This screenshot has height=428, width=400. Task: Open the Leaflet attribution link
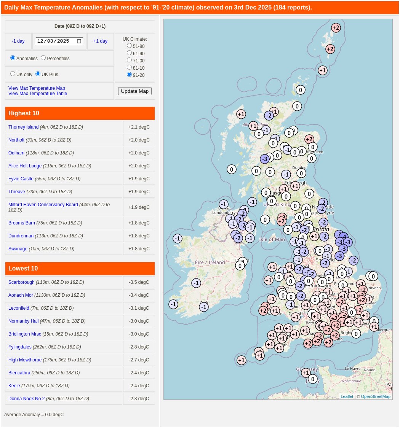(347, 396)
